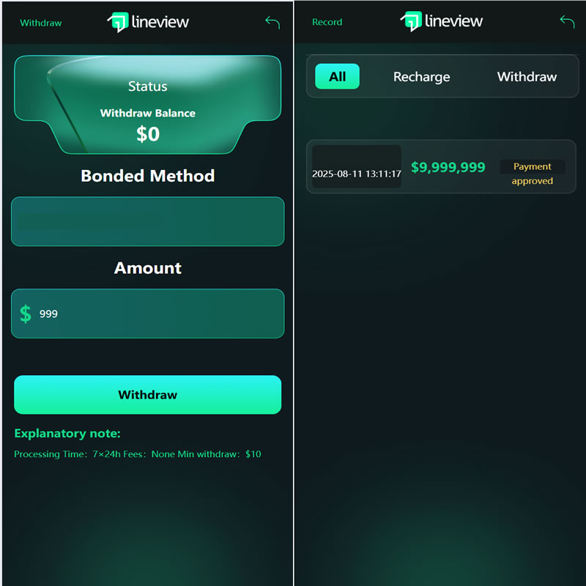Click the Record page title text
586x586 pixels.
point(327,22)
